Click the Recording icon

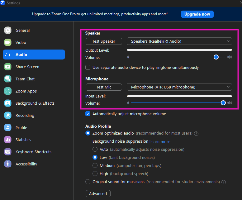(x=8, y=115)
